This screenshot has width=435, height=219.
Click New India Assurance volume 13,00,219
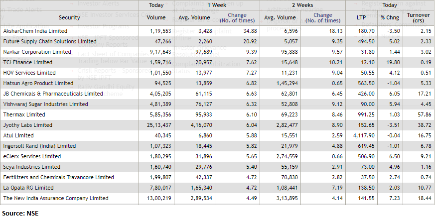(159, 198)
